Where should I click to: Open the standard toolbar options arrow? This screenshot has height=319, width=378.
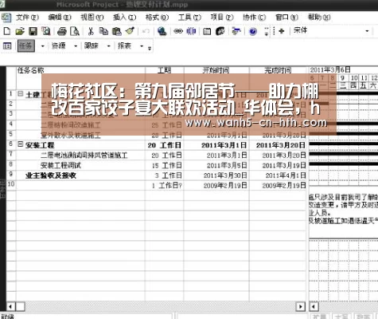(267, 31)
